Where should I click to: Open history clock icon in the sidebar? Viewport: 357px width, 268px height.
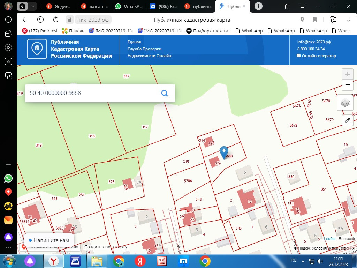[8, 20]
